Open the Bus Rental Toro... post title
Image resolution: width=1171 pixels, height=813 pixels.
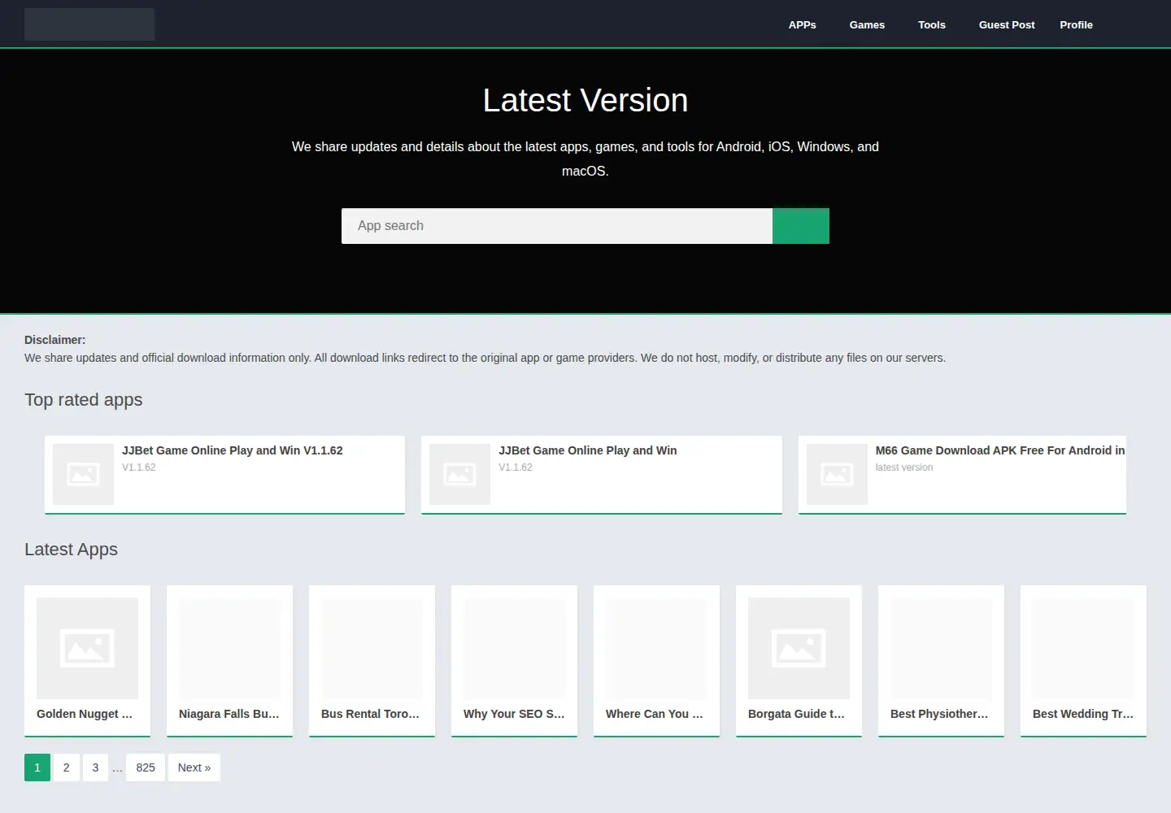371,714
